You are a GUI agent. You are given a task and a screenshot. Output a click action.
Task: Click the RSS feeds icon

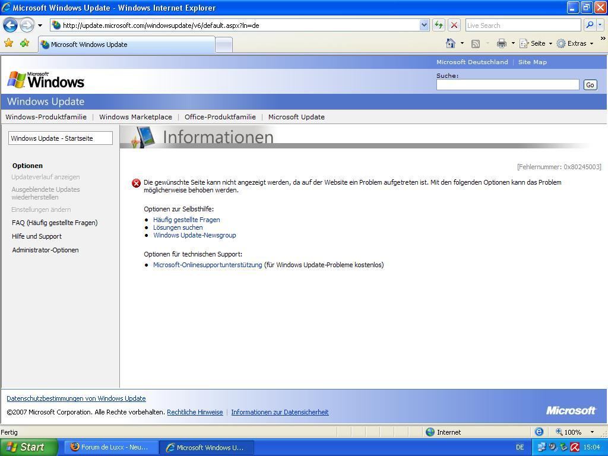point(476,44)
